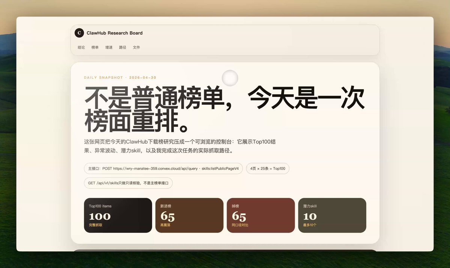
Task: Click the 同口径对比 caption
Action: coord(240,225)
